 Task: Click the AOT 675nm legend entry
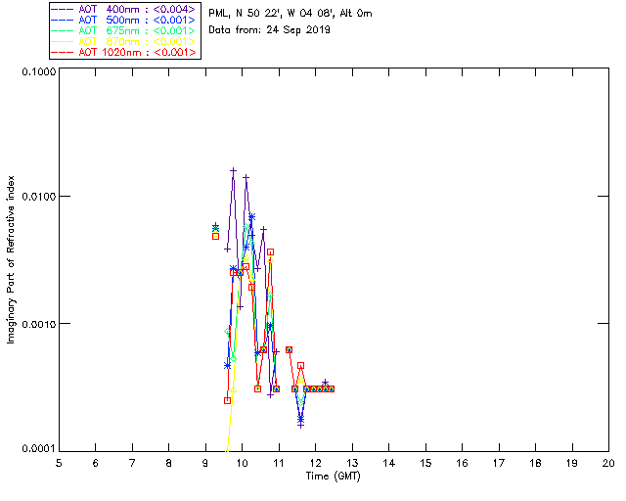[x=125, y=30]
